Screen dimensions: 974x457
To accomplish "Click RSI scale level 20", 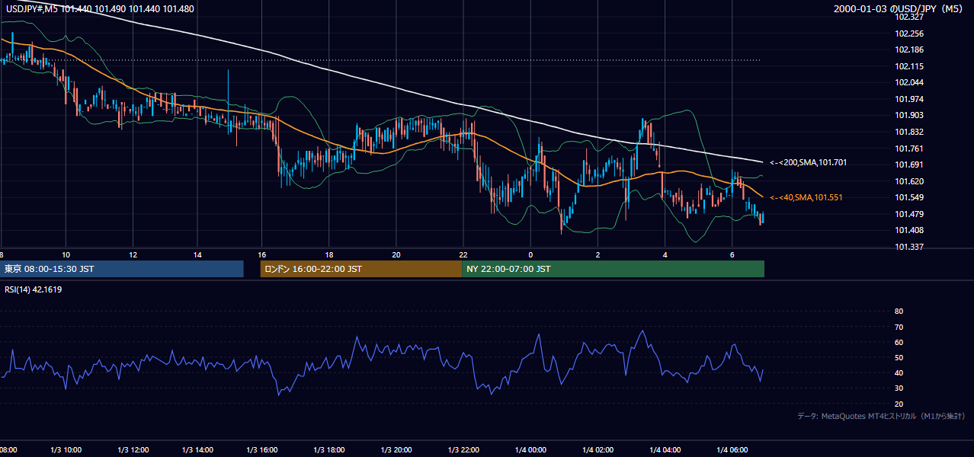I will (899, 404).
